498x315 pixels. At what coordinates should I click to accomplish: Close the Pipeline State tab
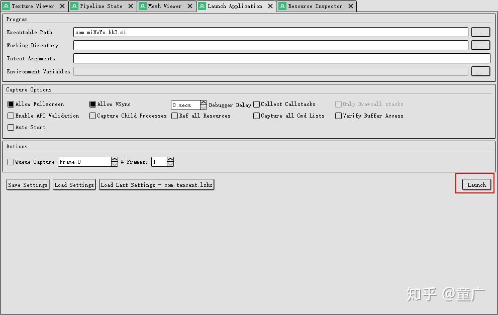(131, 6)
